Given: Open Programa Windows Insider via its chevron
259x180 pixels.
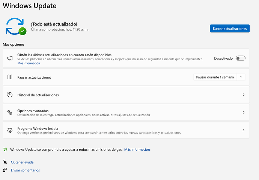Looking at the screenshot, I should 244,130.
